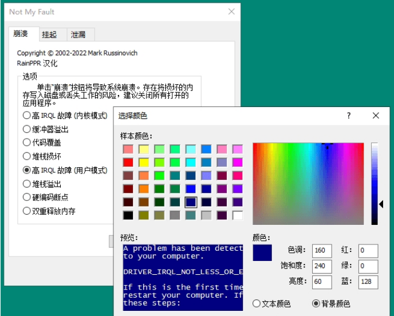394x316 pixels.
Task: Pick the light gray sample swatch
Action: (x=206, y=215)
